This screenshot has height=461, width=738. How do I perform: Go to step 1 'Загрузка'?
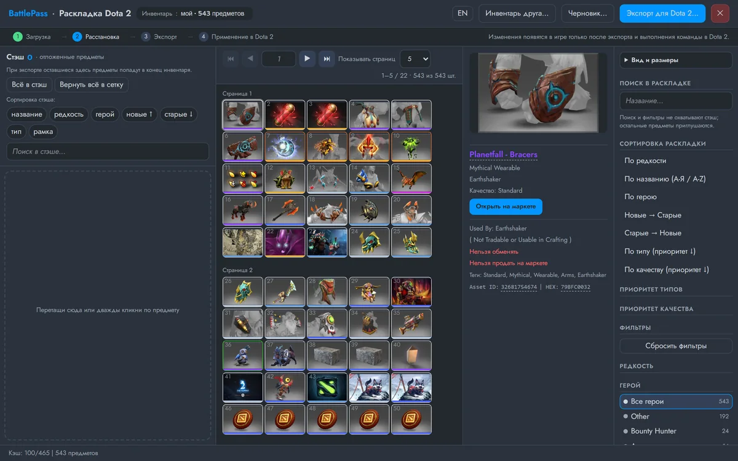click(x=33, y=37)
